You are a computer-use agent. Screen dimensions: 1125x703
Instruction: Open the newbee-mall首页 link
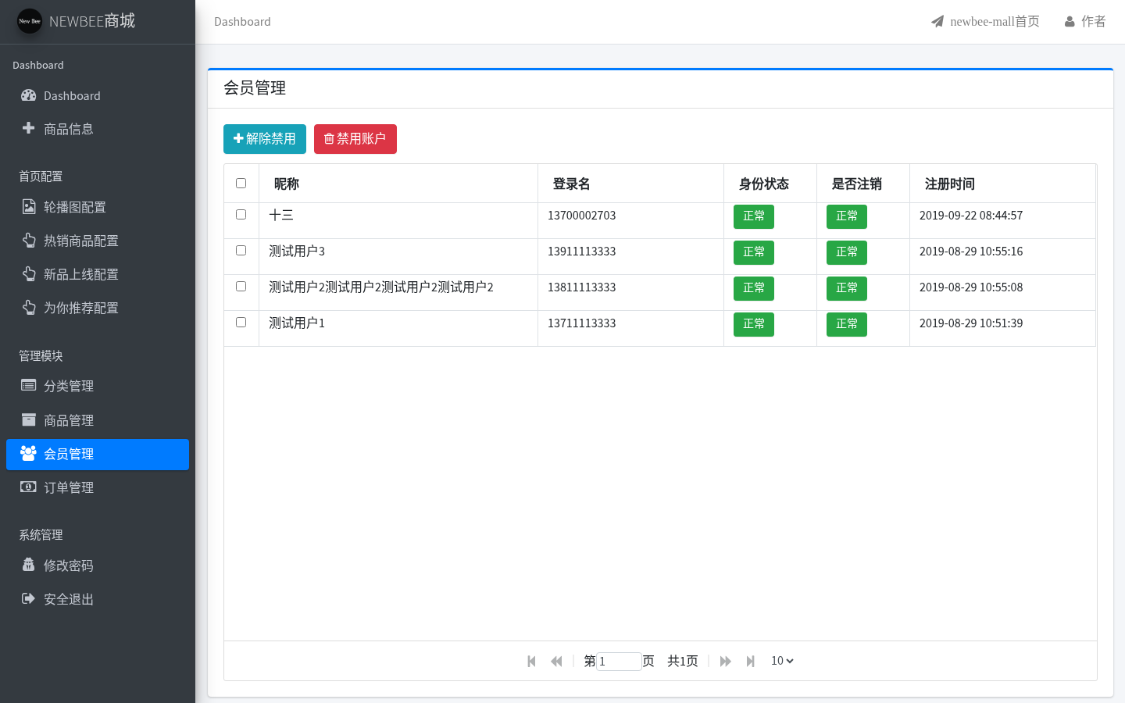coord(985,21)
